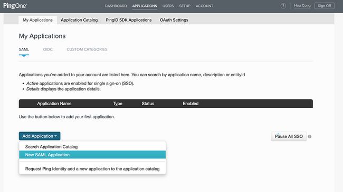Click the PingOne logo

pyautogui.click(x=15, y=6)
